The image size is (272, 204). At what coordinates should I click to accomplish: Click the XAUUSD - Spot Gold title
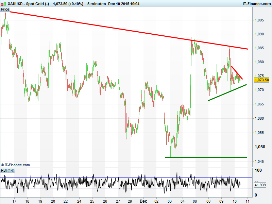tap(29, 4)
